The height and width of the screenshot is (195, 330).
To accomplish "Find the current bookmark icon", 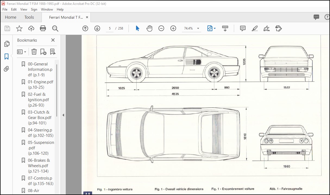I will pos(53,52).
